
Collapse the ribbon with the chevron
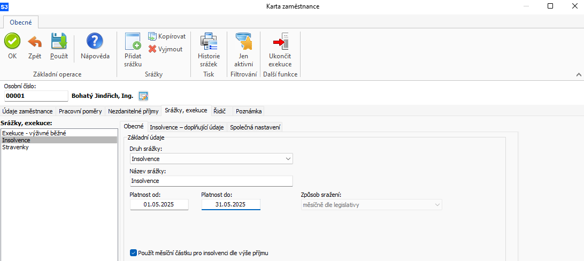tap(579, 74)
